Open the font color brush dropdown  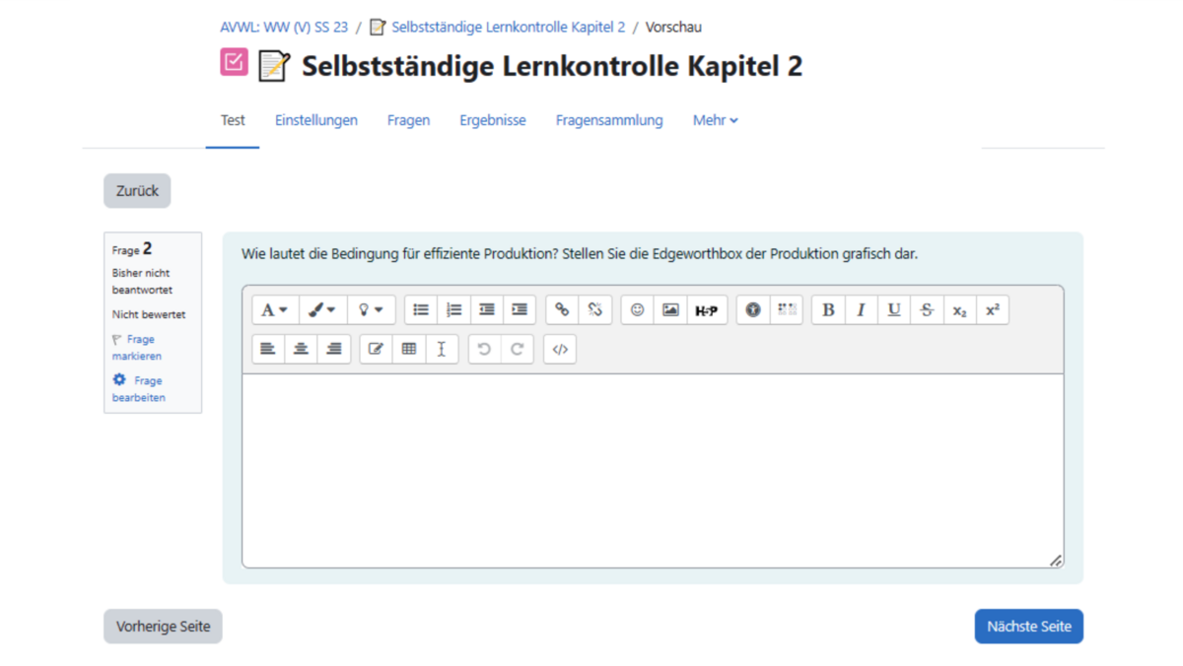point(322,310)
